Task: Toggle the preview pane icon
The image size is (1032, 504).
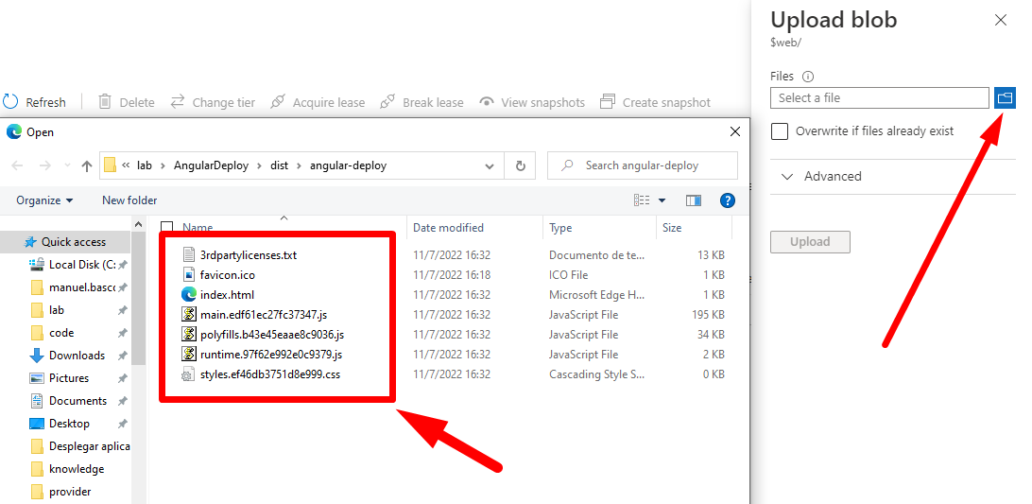Action: (694, 200)
